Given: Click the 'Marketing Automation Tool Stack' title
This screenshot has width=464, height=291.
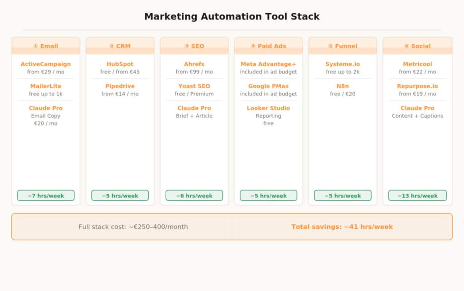Looking at the screenshot, I should [232, 17].
